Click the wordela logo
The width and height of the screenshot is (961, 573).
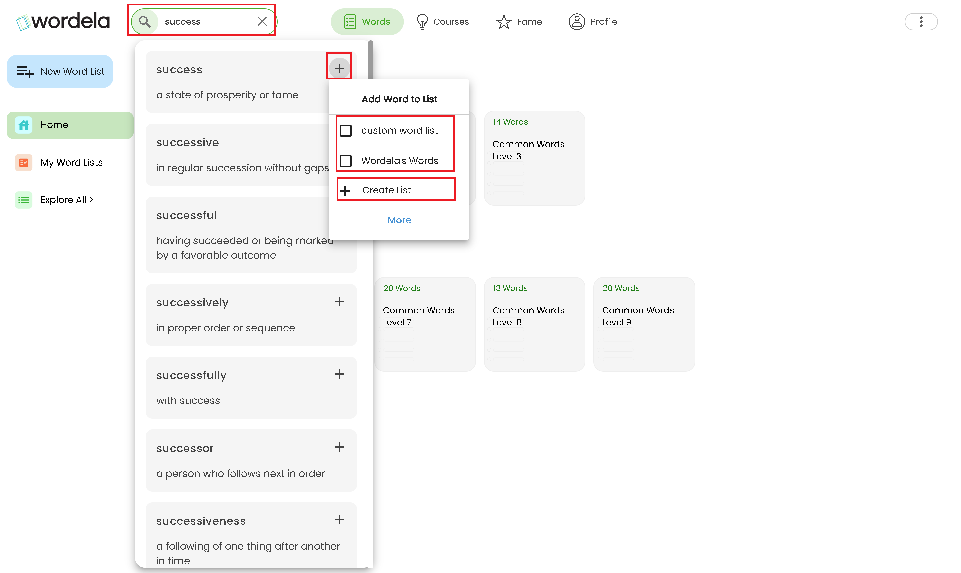click(63, 21)
